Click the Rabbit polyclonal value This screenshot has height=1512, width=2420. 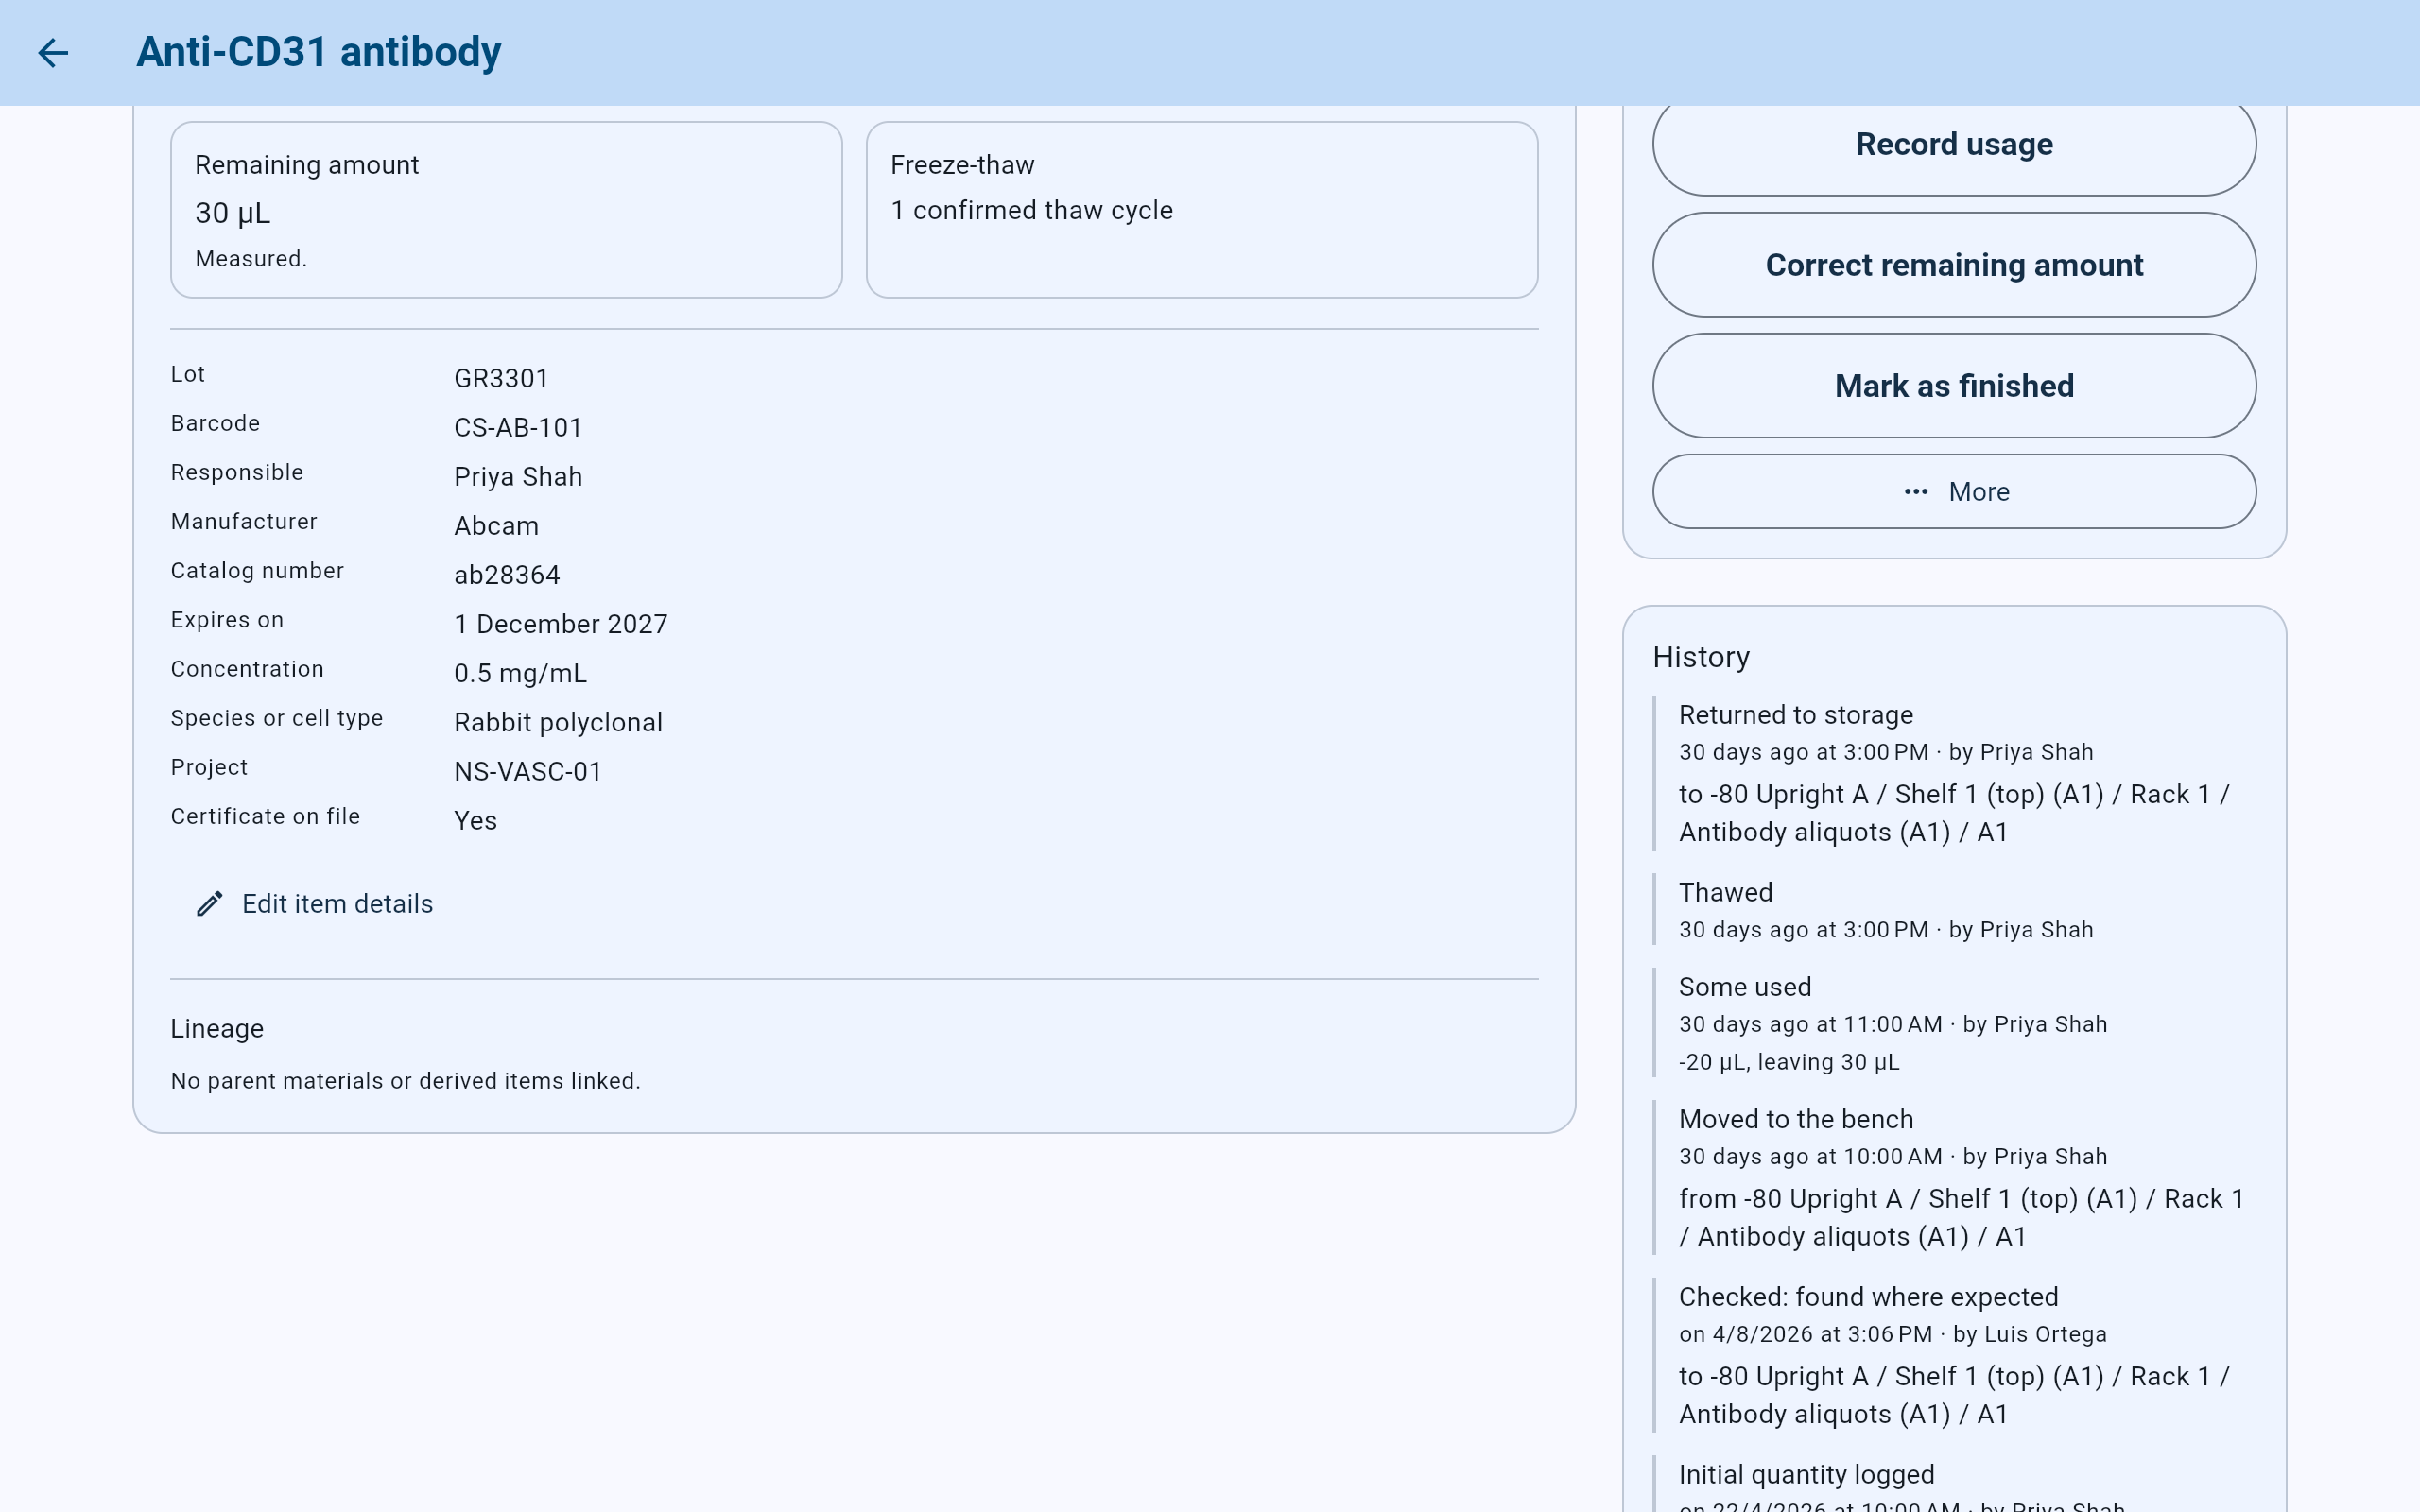[x=558, y=722]
